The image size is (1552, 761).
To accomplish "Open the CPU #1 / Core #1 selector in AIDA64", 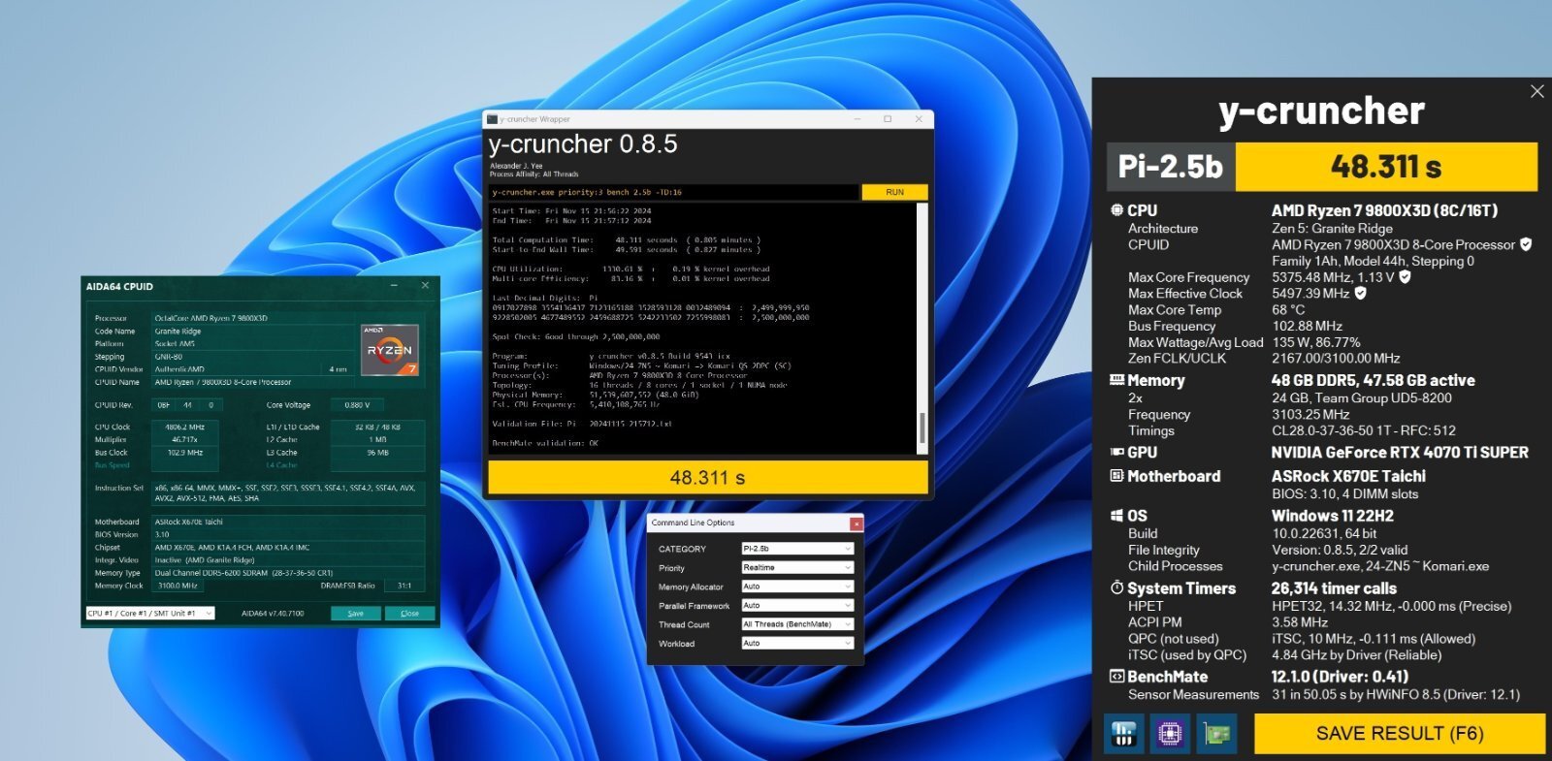I will pyautogui.click(x=149, y=614).
